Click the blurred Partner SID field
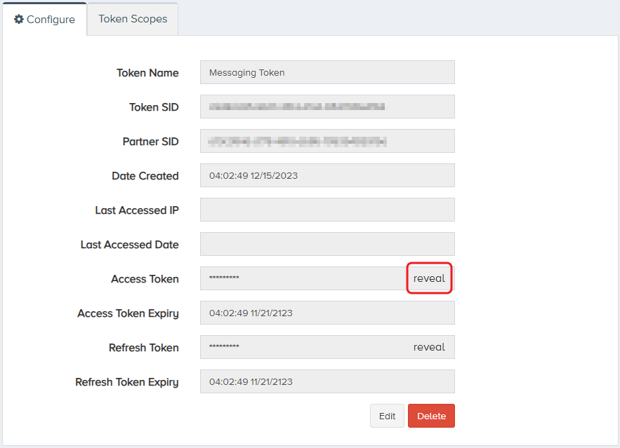The image size is (620, 448). pos(327,141)
